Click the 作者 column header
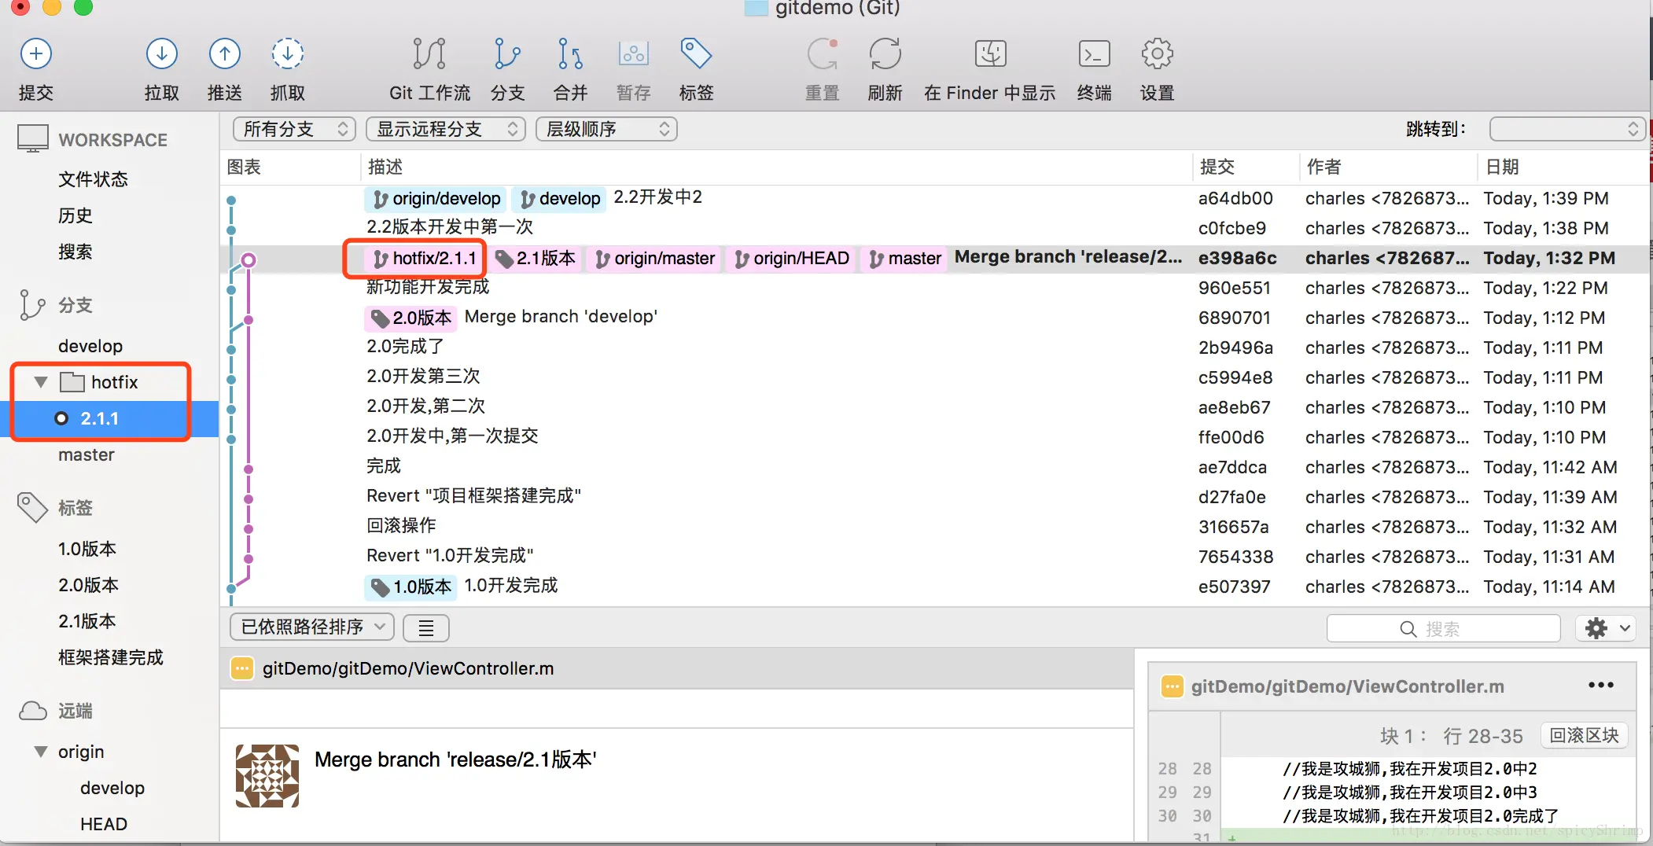1653x846 pixels. point(1324,167)
